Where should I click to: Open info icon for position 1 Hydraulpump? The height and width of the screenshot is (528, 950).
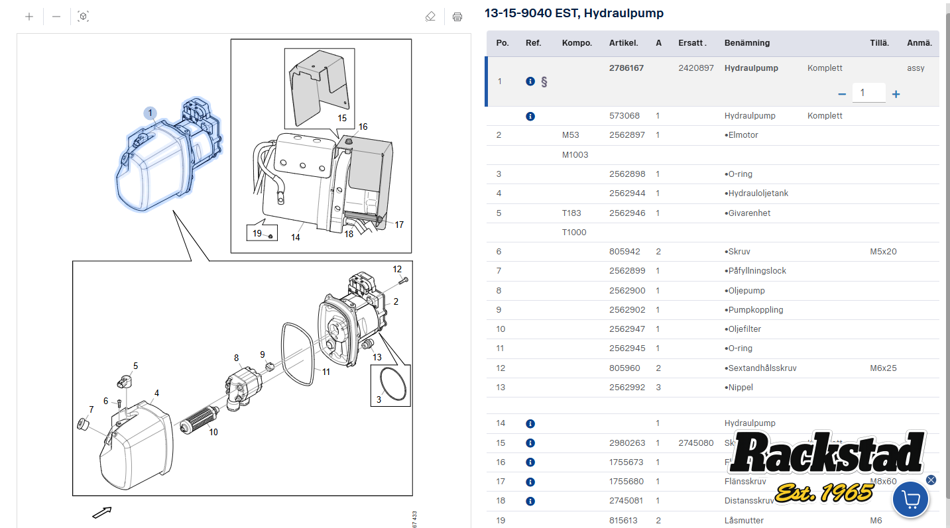(x=530, y=81)
